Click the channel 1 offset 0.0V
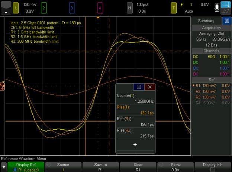 (30, 11)
